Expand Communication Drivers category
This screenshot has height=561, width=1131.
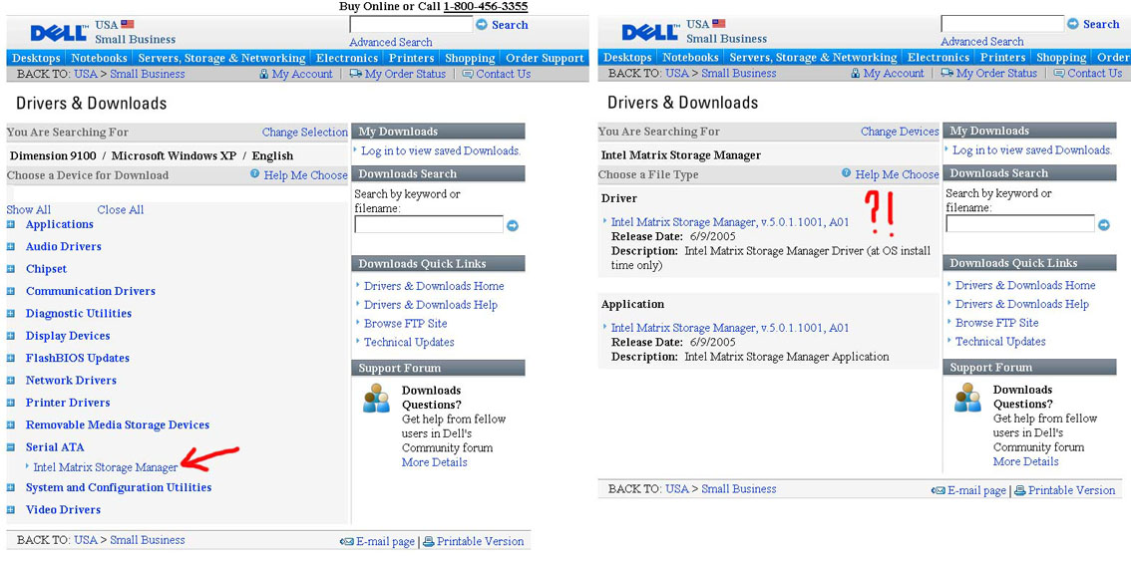(x=11, y=291)
